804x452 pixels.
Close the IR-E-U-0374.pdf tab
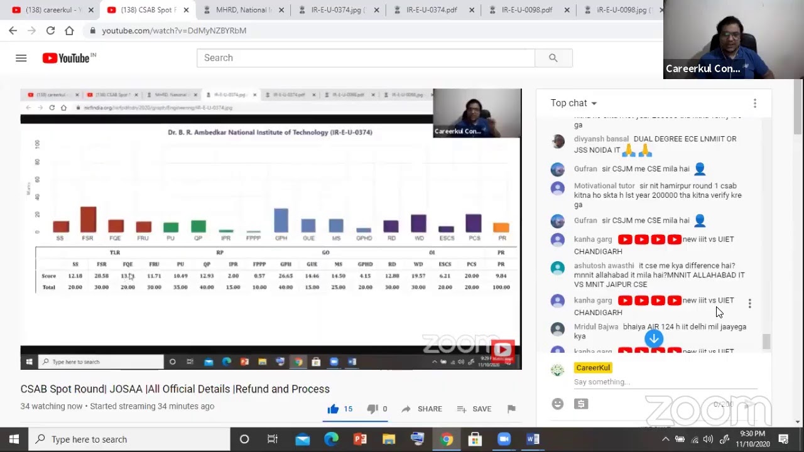(x=472, y=10)
